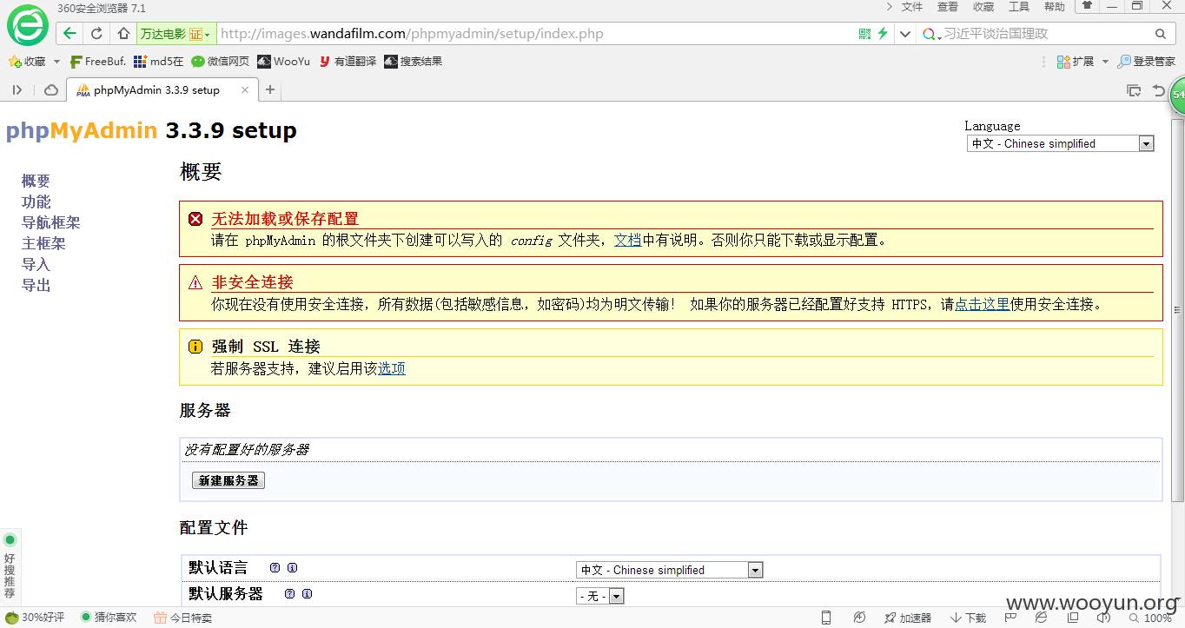Click the cloud icon beside tabs
Image resolution: width=1185 pixels, height=628 pixels.
point(51,89)
